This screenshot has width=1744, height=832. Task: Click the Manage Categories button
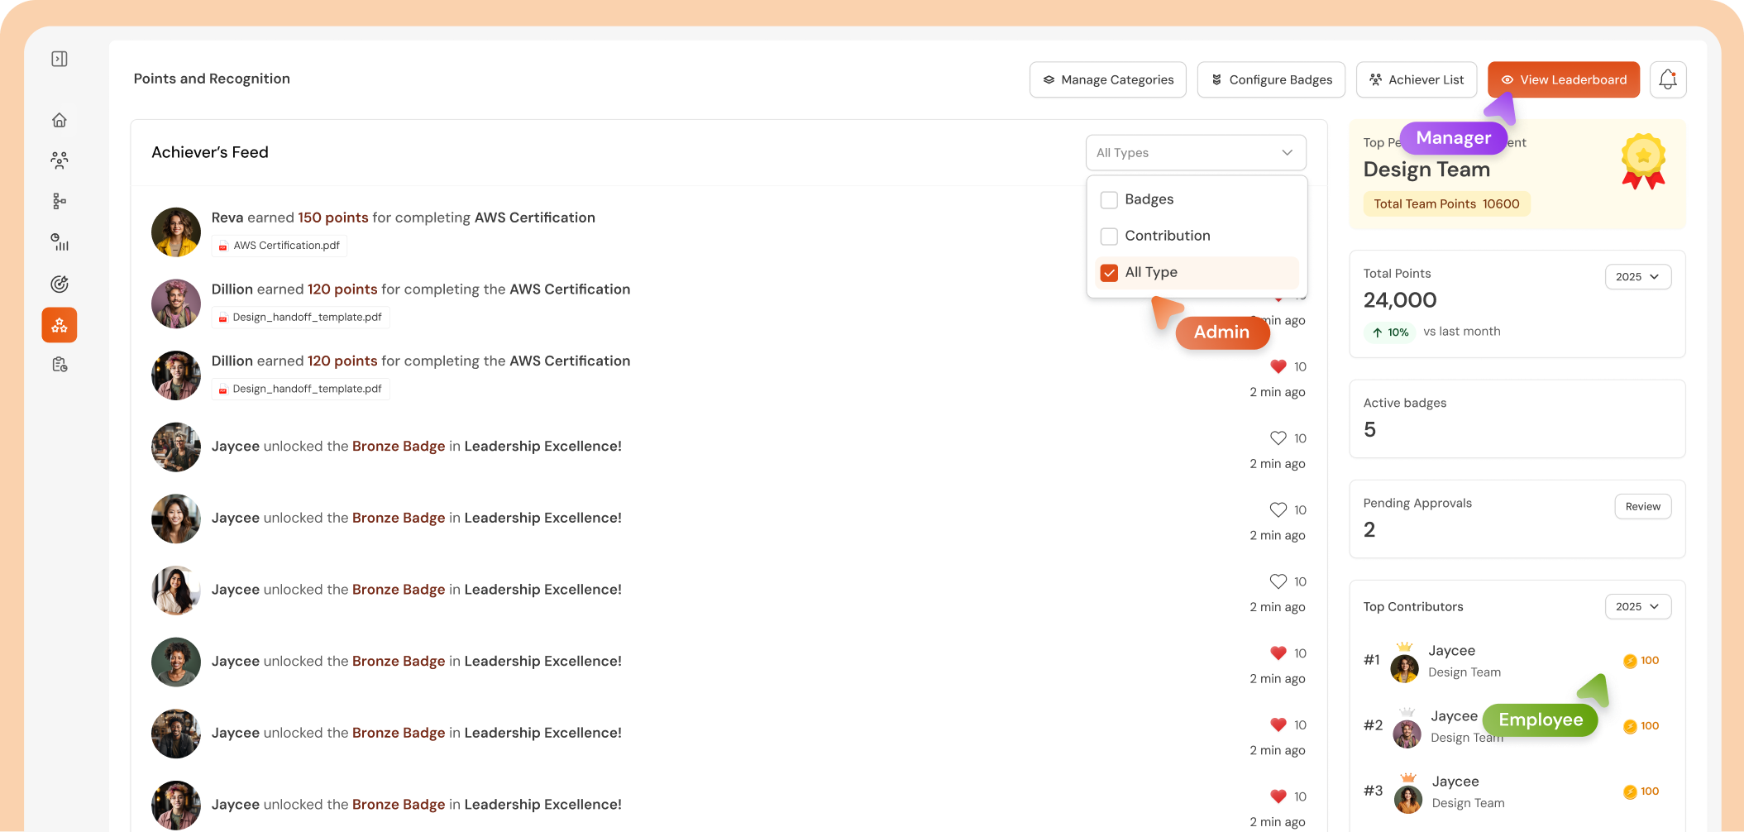[1107, 80]
